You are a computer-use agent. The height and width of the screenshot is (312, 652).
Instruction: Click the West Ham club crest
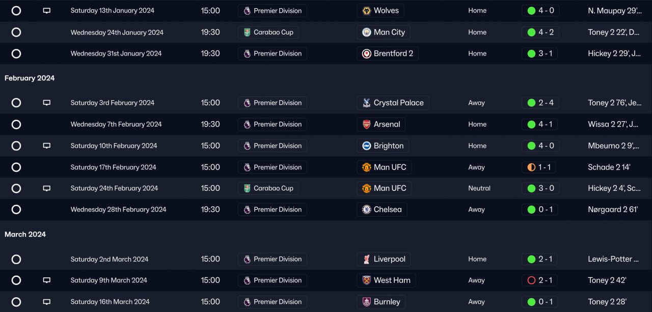[x=366, y=280]
